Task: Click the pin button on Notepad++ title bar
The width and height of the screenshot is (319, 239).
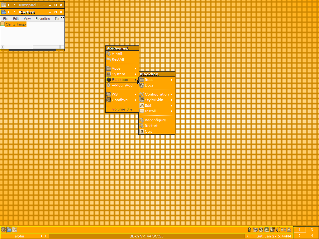Action: pyautogui.click(x=9, y=5)
